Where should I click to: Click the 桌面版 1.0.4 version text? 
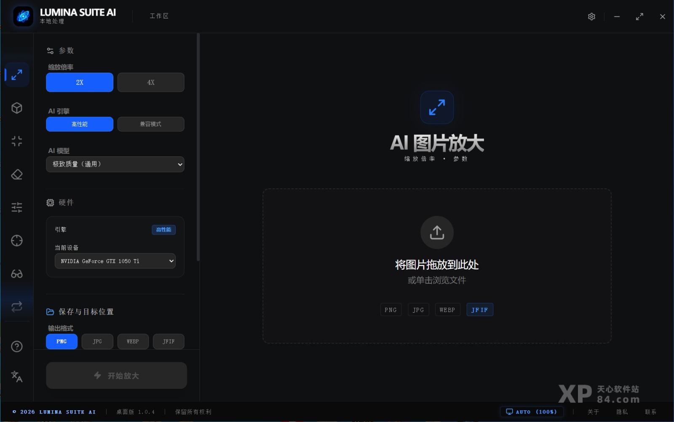[x=136, y=412]
